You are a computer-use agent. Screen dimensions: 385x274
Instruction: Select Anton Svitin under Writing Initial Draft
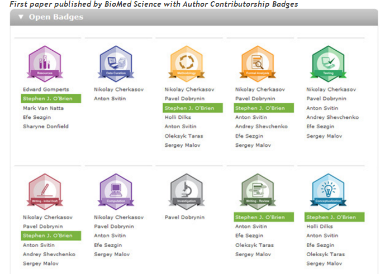[x=39, y=245]
